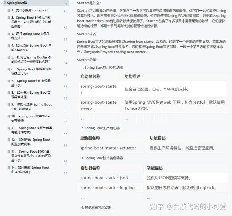The width and height of the screenshot is (232, 216).
Task: Click table cell spring-boot-starter-web
Action: click(x=99, y=105)
